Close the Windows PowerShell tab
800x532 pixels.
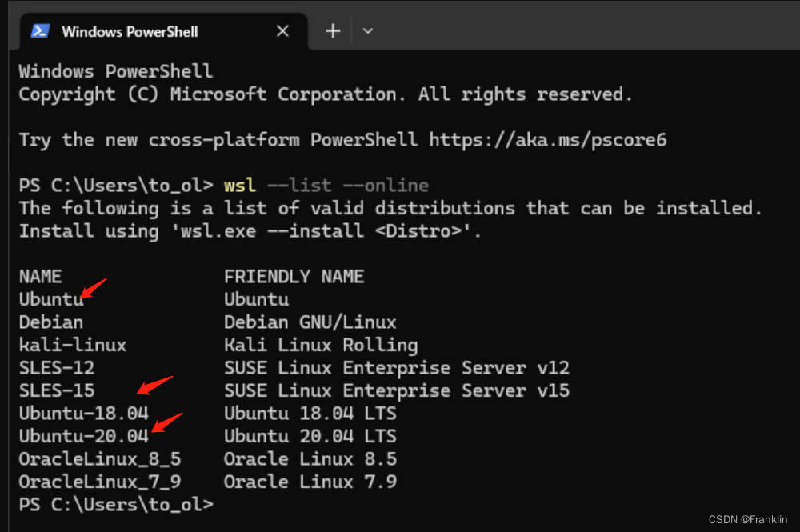282,30
